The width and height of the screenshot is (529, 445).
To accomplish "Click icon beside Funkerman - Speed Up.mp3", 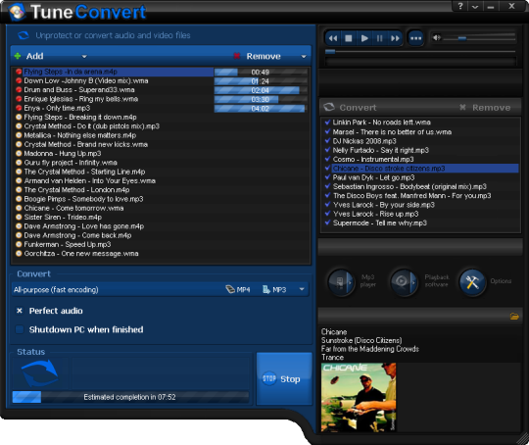I will coord(19,244).
